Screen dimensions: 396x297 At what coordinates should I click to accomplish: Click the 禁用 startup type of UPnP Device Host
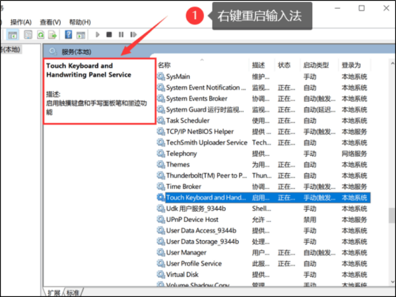[x=310, y=220]
